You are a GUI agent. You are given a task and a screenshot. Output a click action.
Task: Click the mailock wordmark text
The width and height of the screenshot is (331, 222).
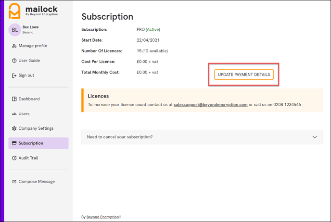coord(41,9)
